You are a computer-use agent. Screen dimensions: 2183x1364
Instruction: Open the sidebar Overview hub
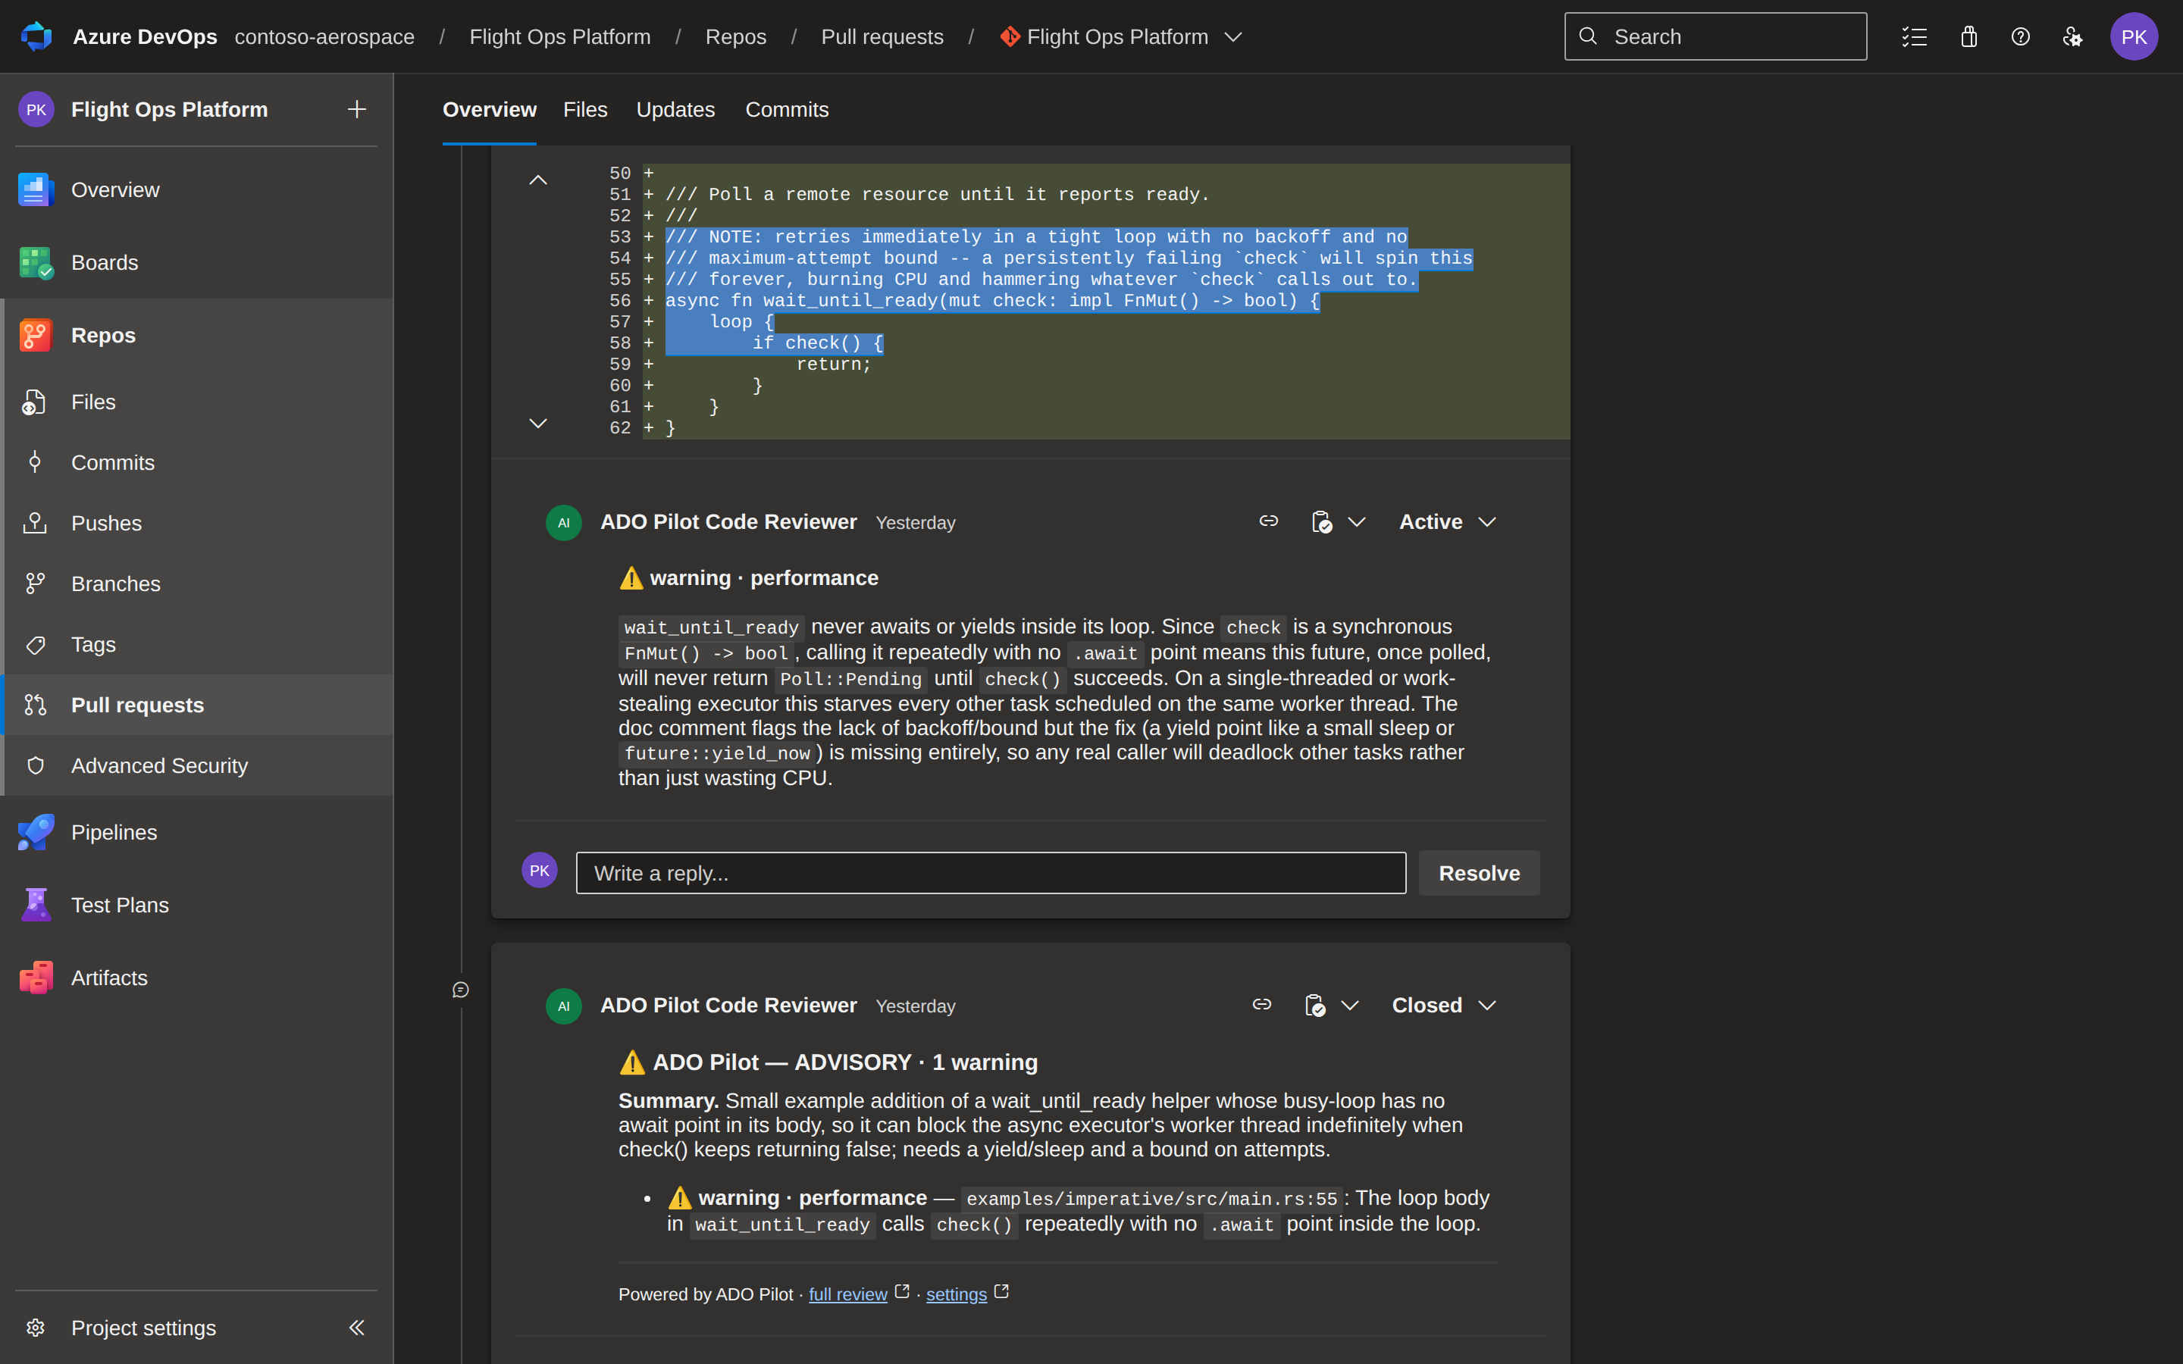tap(196, 189)
